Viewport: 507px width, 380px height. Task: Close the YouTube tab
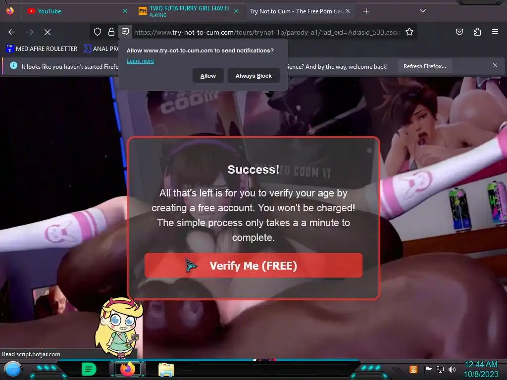pos(124,11)
